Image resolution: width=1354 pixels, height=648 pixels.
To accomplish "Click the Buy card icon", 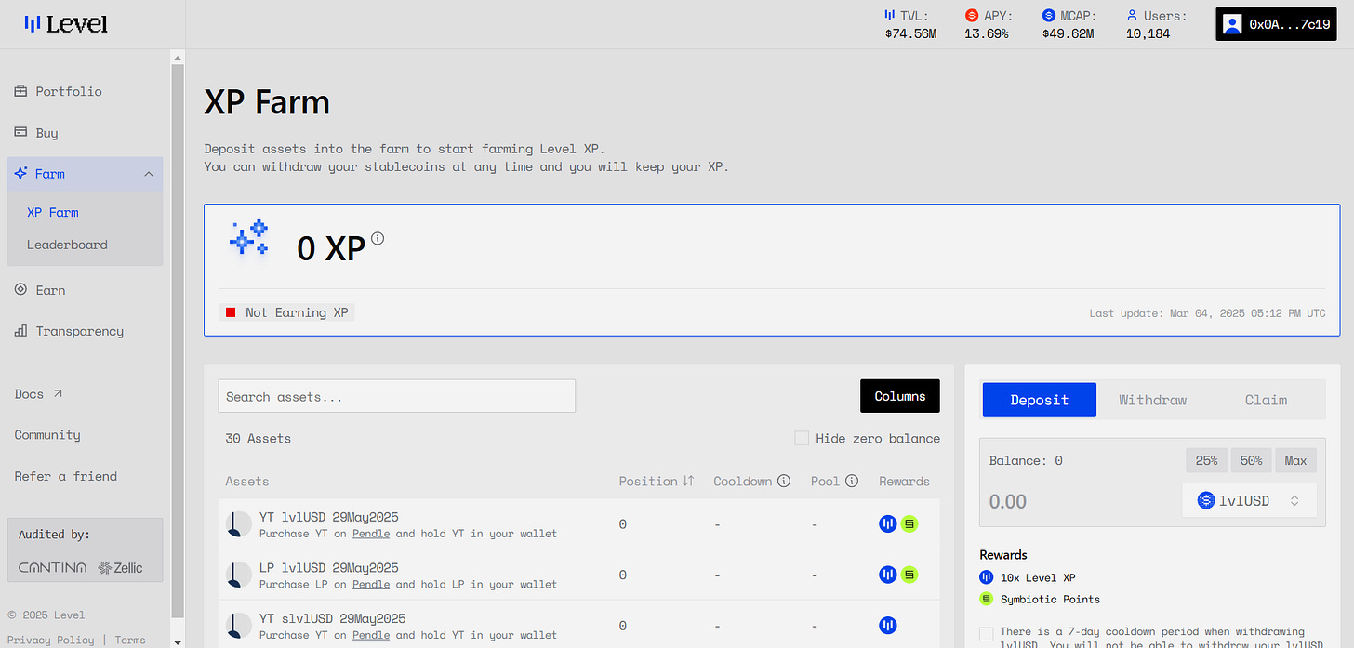I will coord(20,132).
